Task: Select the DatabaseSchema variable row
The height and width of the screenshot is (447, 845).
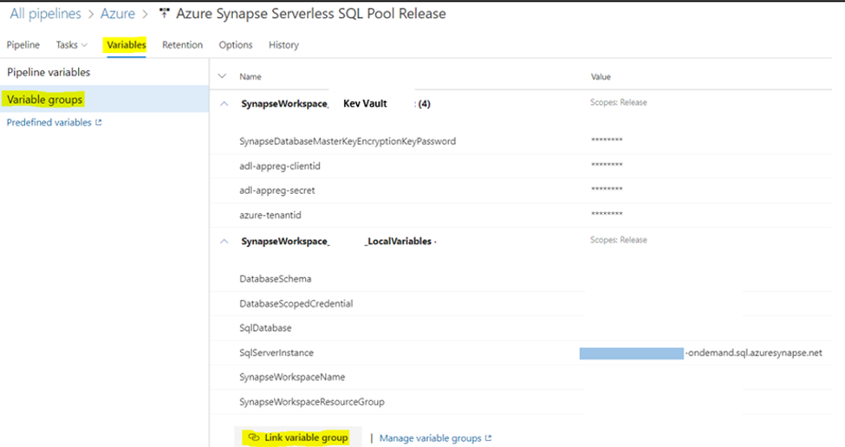Action: (521, 279)
